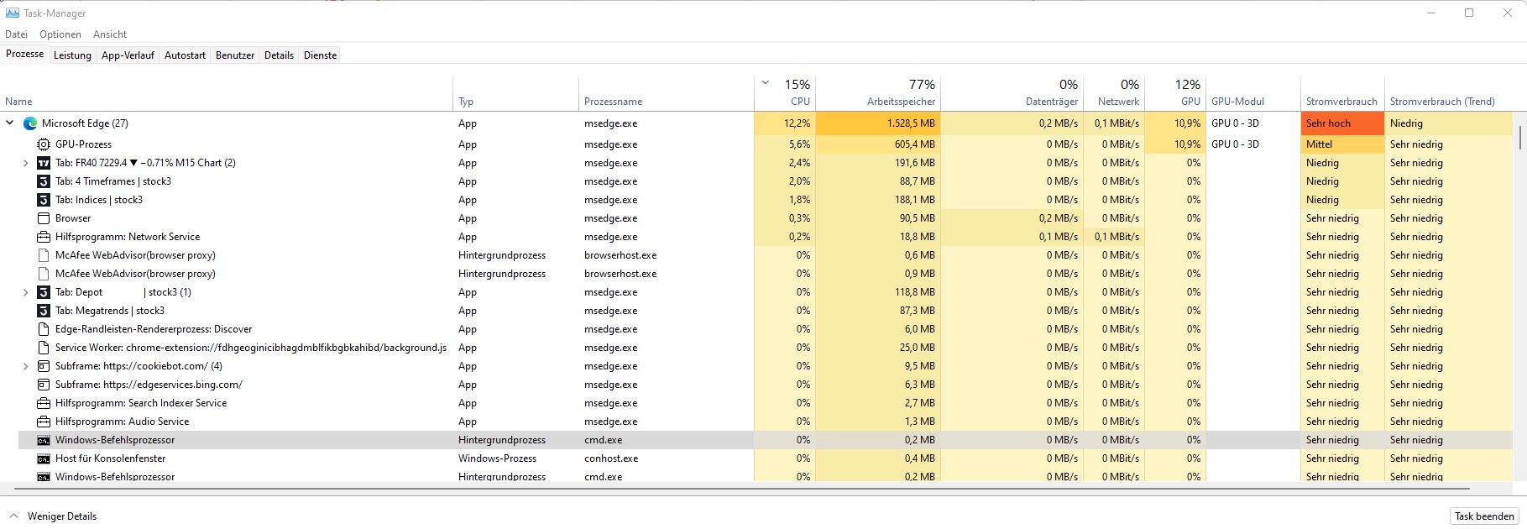This screenshot has width=1527, height=529.
Task: Expand the Subframe cookiebot.com group
Action: (x=25, y=366)
